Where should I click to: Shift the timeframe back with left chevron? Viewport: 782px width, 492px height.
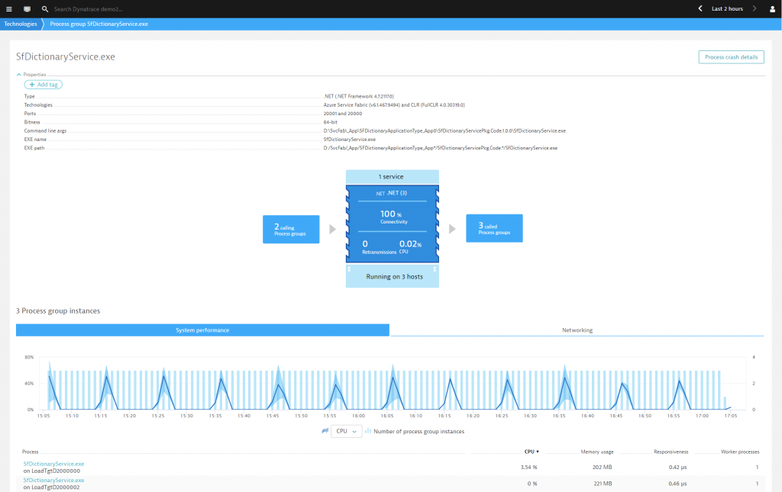pyautogui.click(x=700, y=8)
